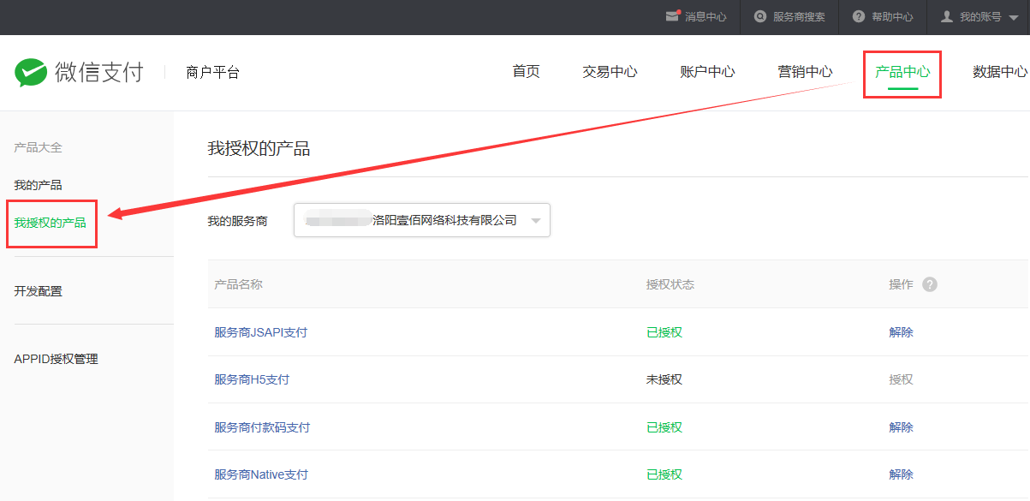Click the help center question mark icon
Screen dimensions: 1030x501
coord(858,16)
